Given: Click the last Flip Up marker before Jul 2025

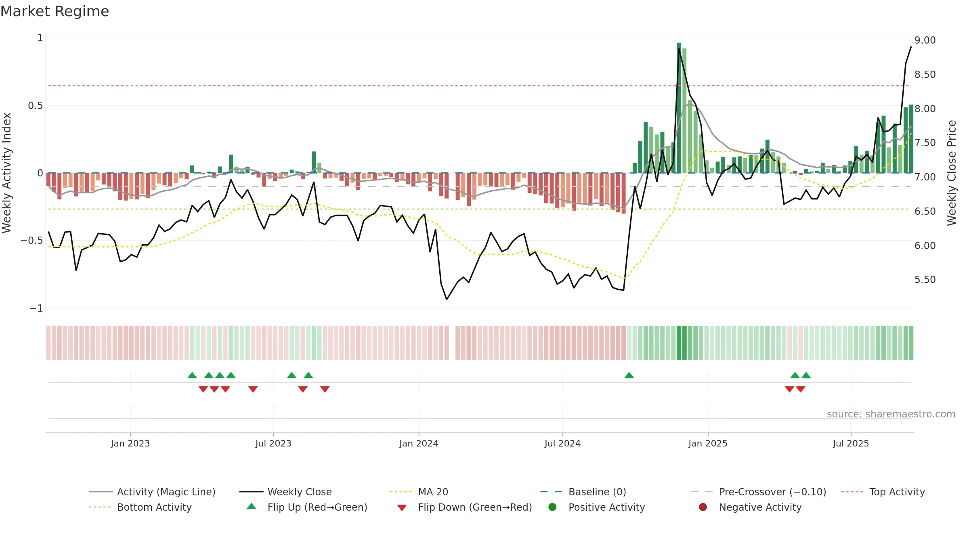Looking at the screenshot, I should [806, 375].
